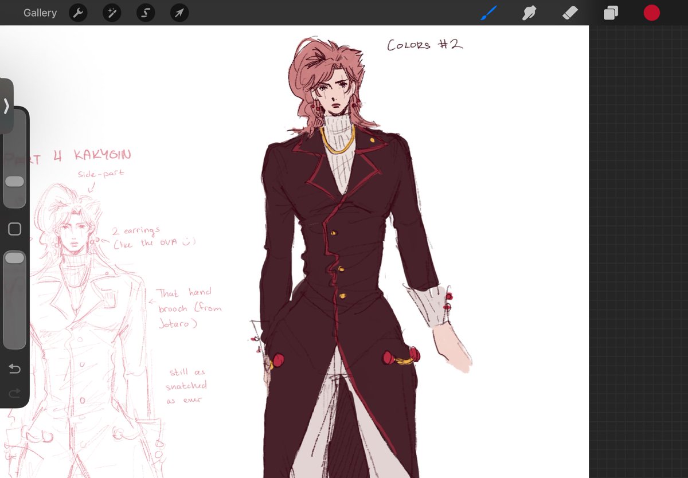
Task: Open the Adjustments magic wand menu
Action: point(112,13)
